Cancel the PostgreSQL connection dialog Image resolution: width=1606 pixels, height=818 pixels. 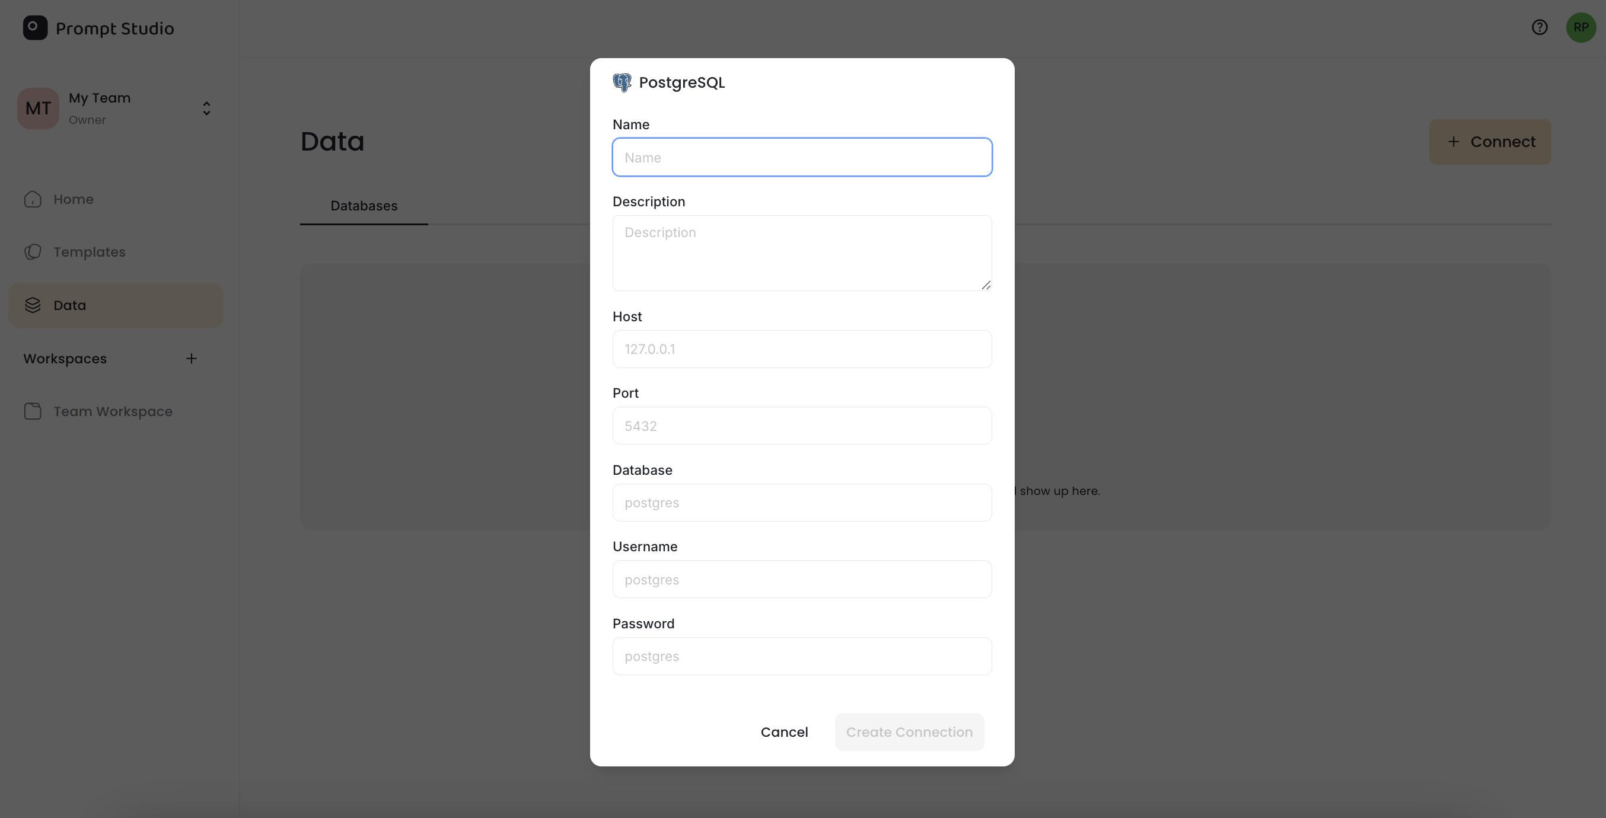(x=784, y=733)
